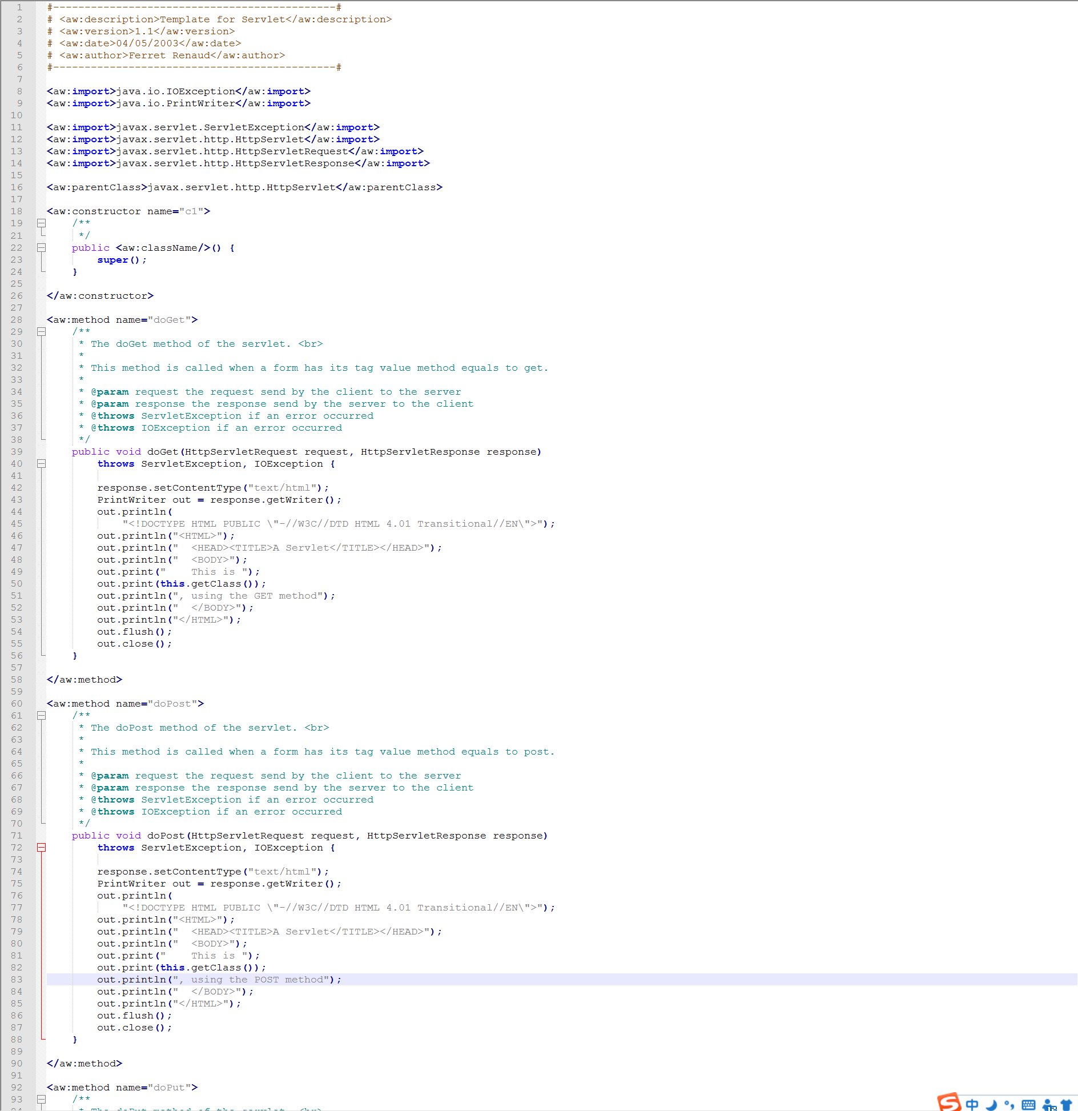Click 'using the GET method' println line
Image resolution: width=1078 pixels, height=1111 pixels.
[x=216, y=596]
